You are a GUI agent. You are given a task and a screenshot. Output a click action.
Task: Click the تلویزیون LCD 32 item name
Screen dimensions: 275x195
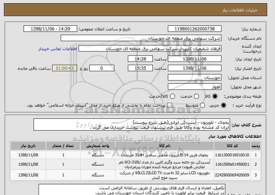(165, 175)
